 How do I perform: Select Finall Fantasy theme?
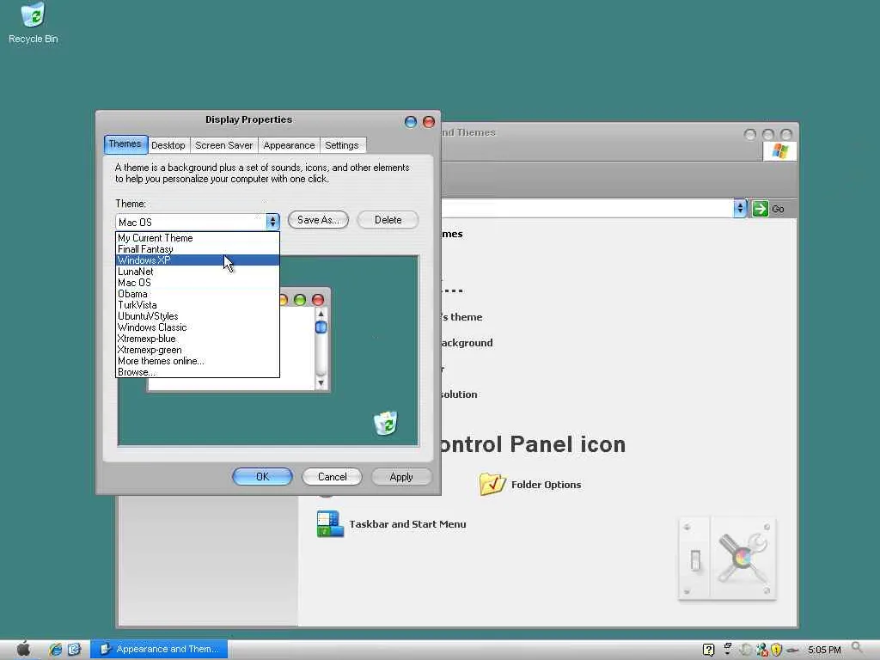tap(198, 249)
